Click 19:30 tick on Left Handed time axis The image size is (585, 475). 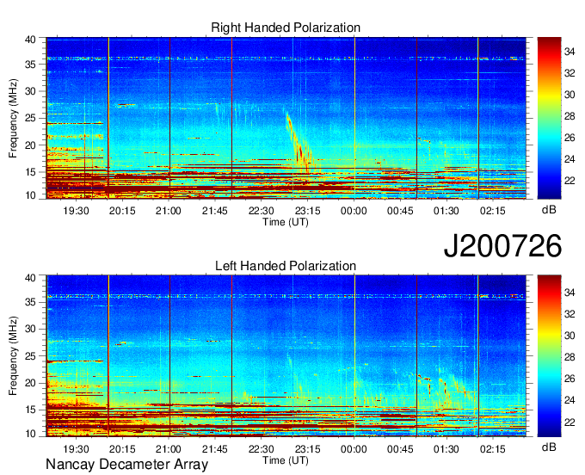coord(76,449)
